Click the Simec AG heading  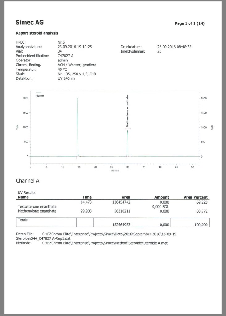pyautogui.click(x=30, y=22)
